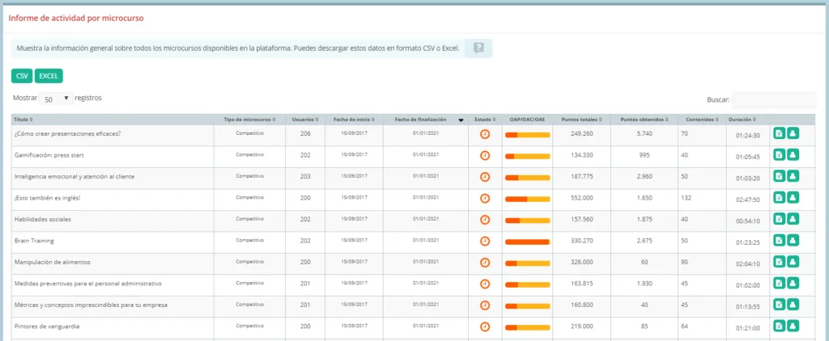Click the title Brain Training
This screenshot has width=829, height=341.
point(34,241)
